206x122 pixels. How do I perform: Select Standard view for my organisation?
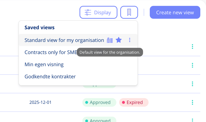[64, 40]
